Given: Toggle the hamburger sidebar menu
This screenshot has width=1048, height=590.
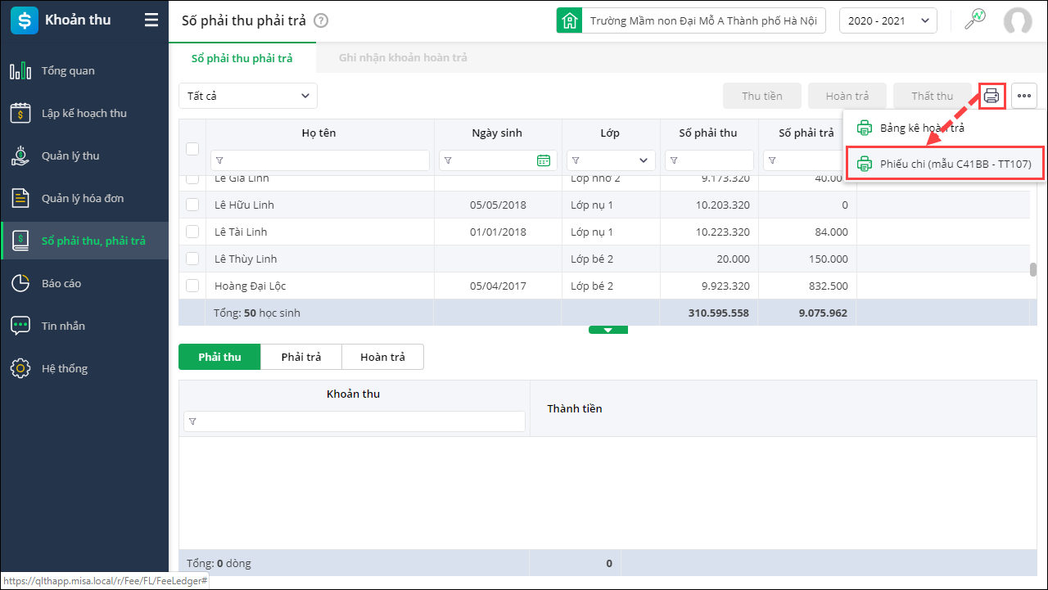Looking at the screenshot, I should tap(151, 20).
